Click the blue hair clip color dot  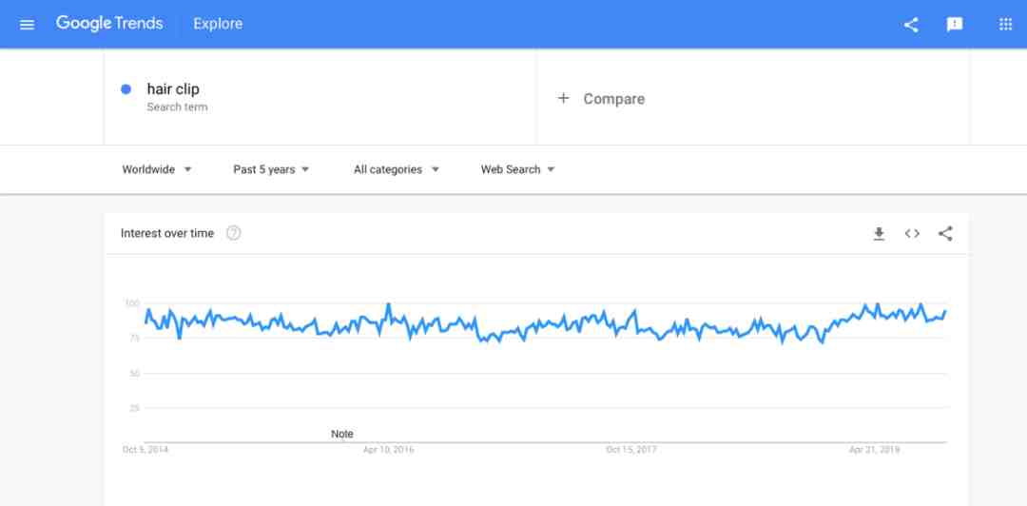tap(126, 89)
